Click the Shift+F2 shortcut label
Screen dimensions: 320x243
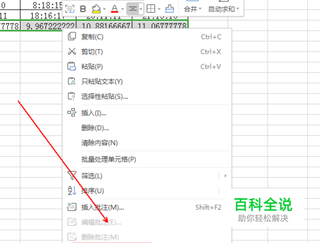pos(209,207)
